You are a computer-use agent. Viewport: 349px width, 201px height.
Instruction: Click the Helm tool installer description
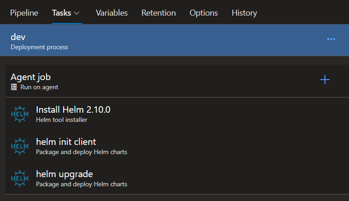point(61,120)
